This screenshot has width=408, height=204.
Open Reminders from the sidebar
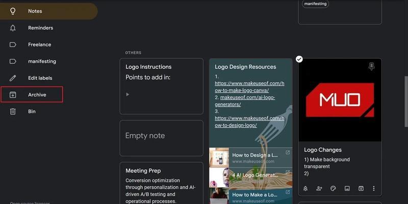(x=40, y=28)
